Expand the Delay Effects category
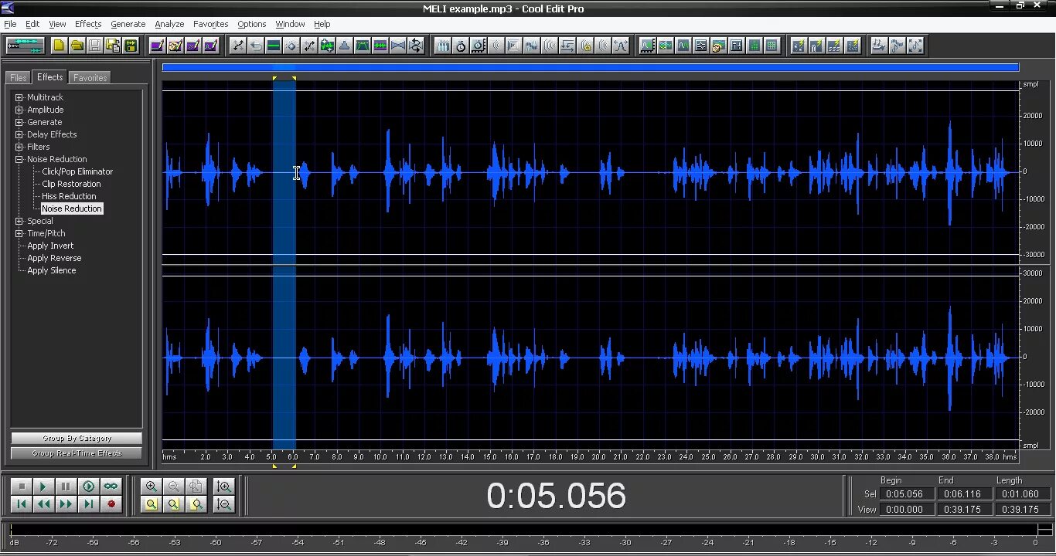 (19, 134)
